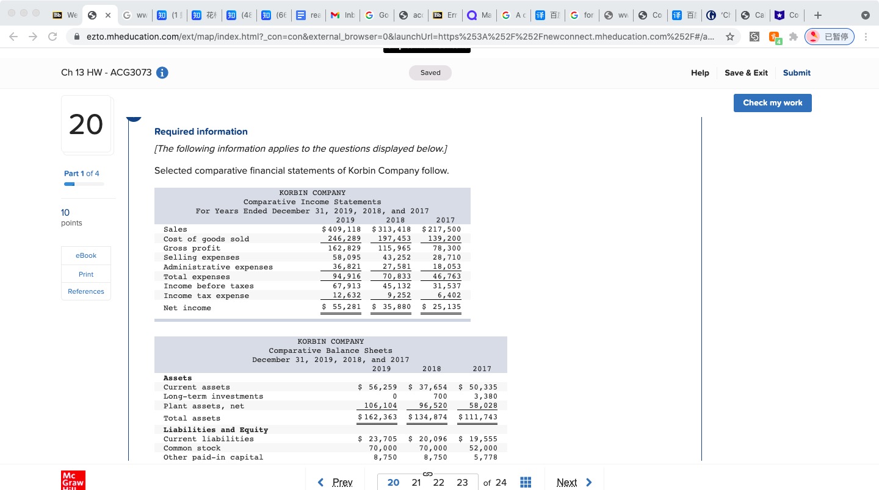Open a new browser tab
Screen dimensions: 879x490
pos(818,15)
